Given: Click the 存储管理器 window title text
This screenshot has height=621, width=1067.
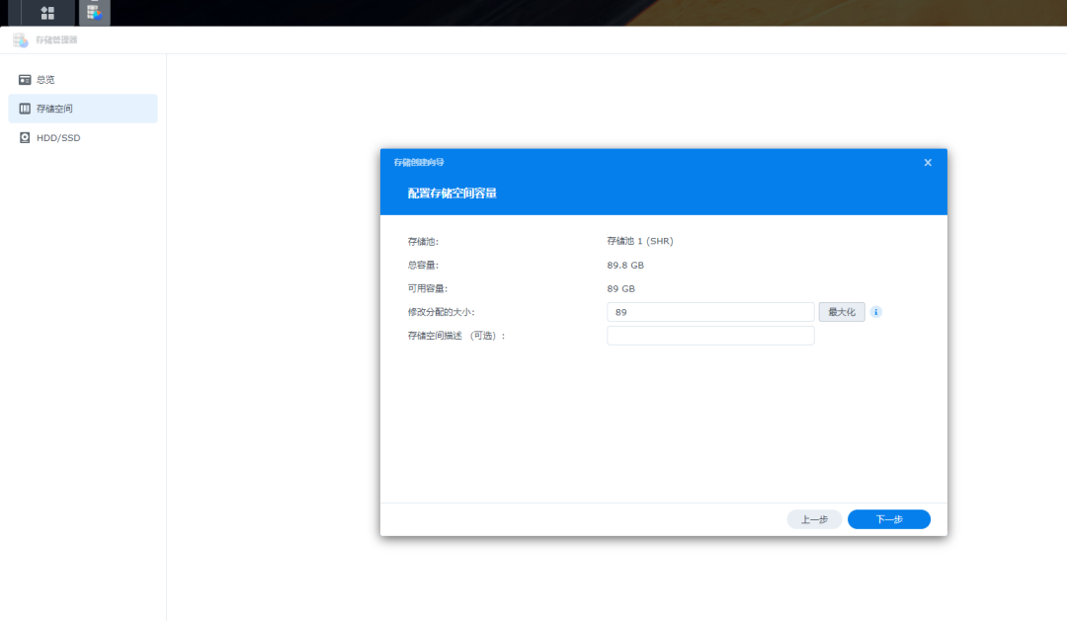Looking at the screenshot, I should tap(56, 40).
